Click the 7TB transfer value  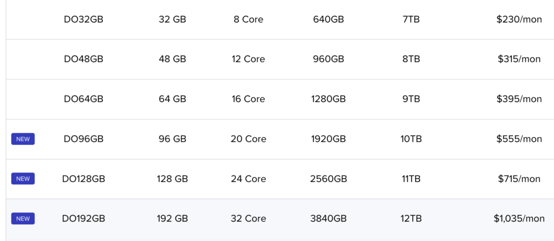[x=411, y=19]
